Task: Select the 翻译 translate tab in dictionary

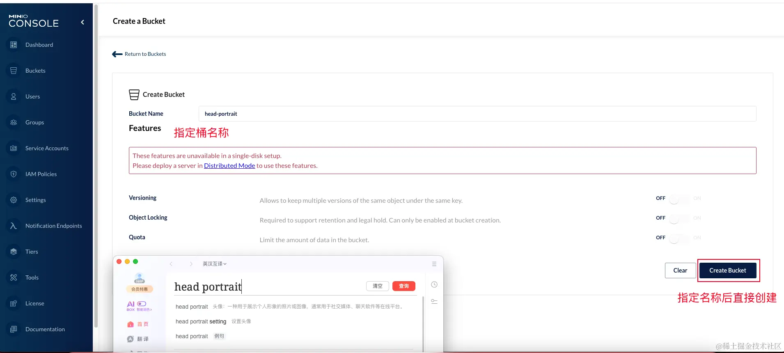Action: point(138,339)
